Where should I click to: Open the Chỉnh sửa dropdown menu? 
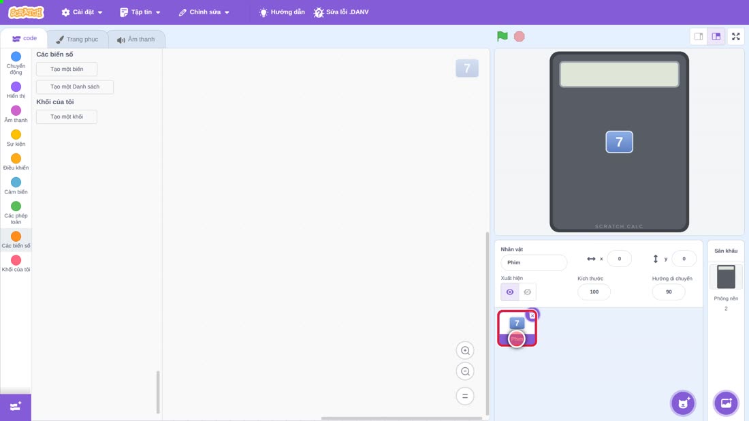[x=204, y=12]
